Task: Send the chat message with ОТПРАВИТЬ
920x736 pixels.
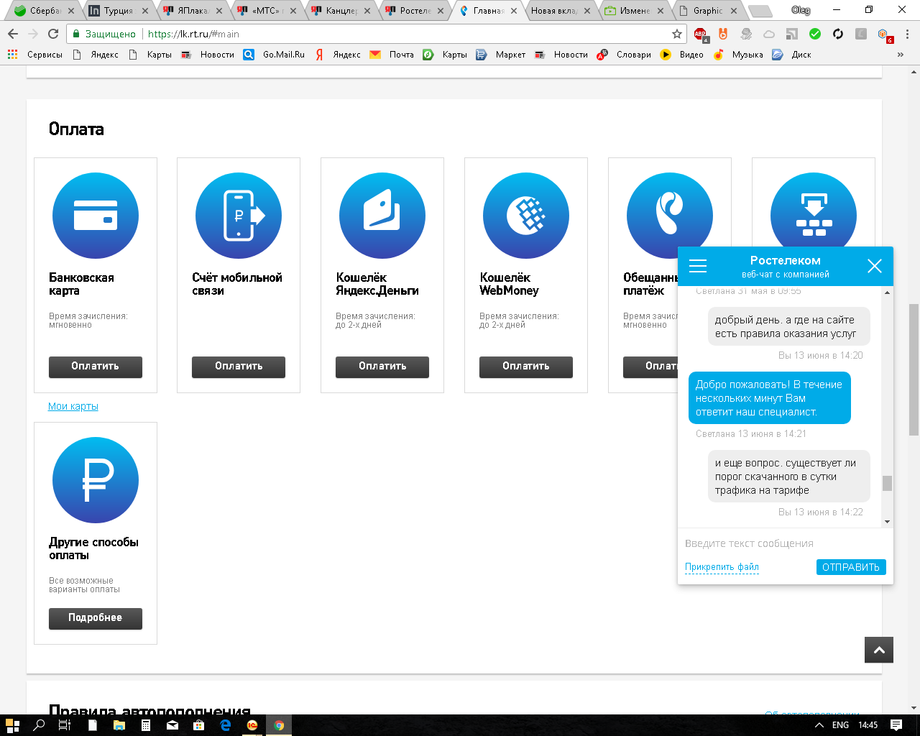Action: pyautogui.click(x=851, y=567)
